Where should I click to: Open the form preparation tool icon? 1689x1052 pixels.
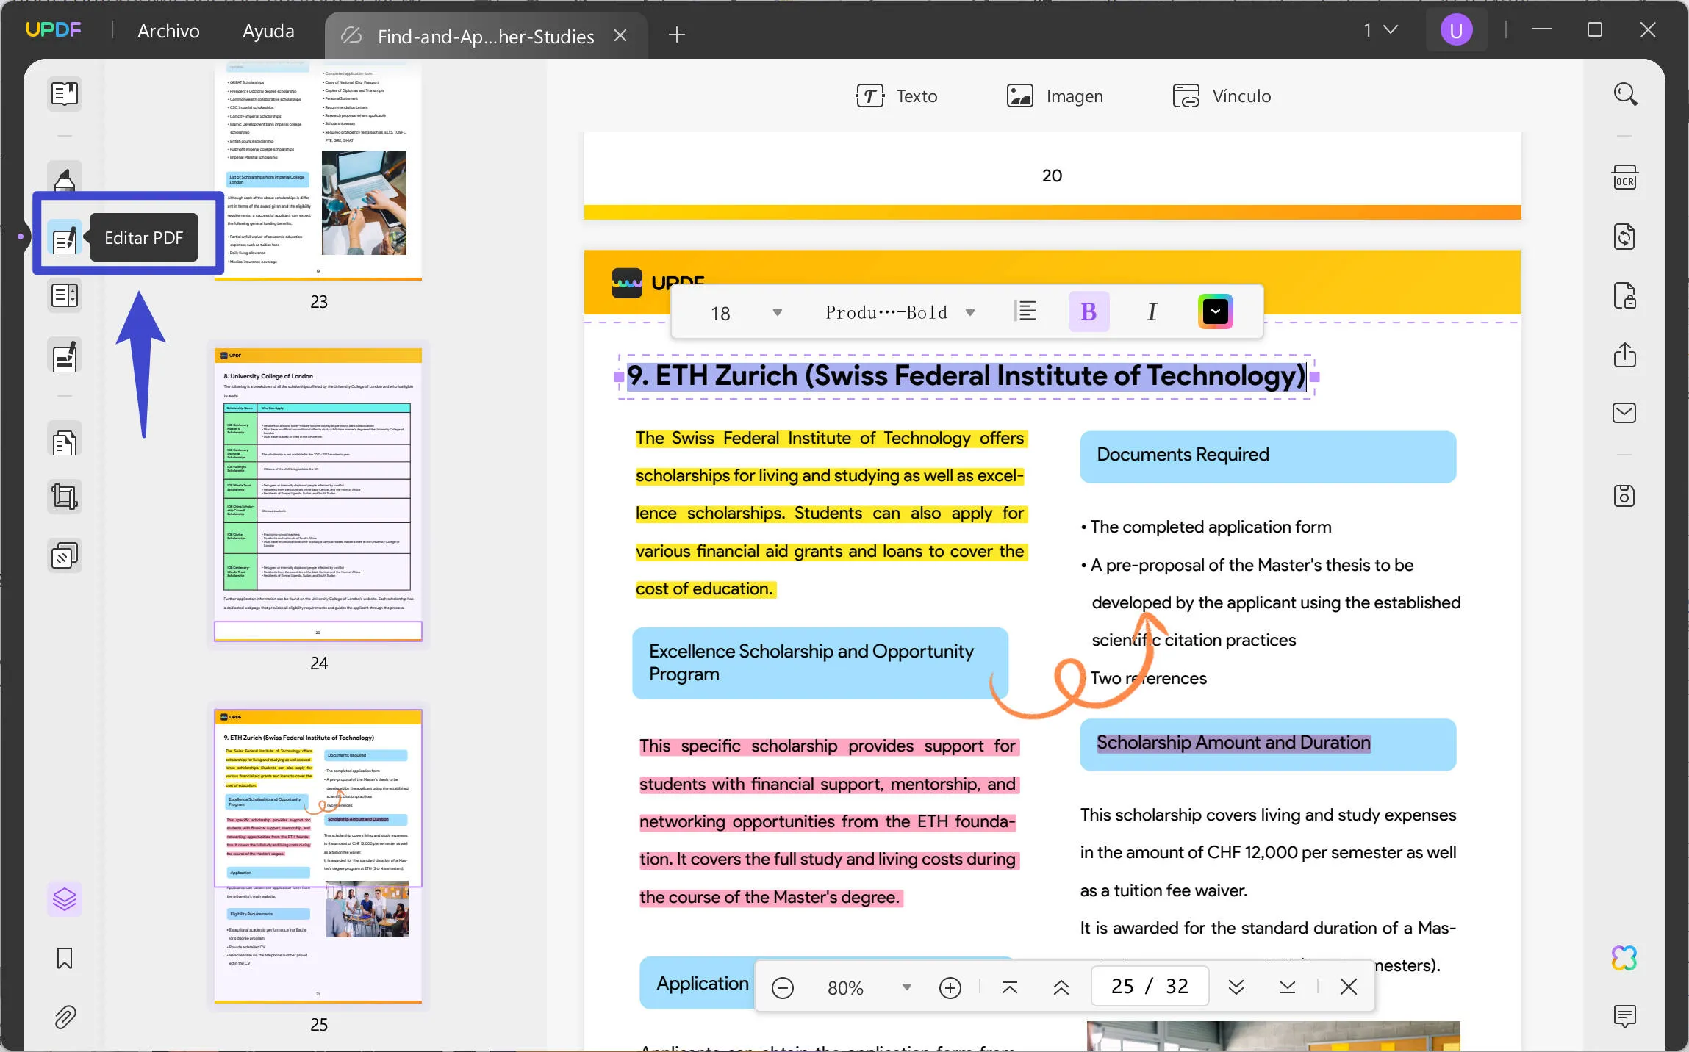click(x=65, y=295)
